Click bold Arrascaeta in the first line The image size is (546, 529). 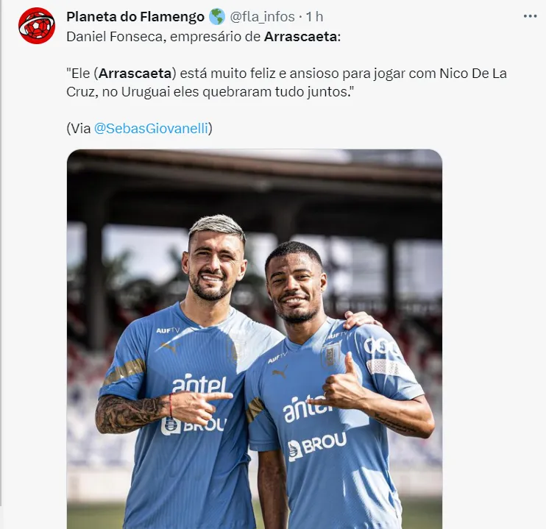(300, 37)
